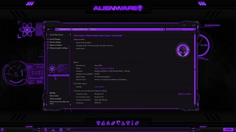Click the Change settings link
This screenshot has height=132, width=236.
pyautogui.click(x=186, y=94)
